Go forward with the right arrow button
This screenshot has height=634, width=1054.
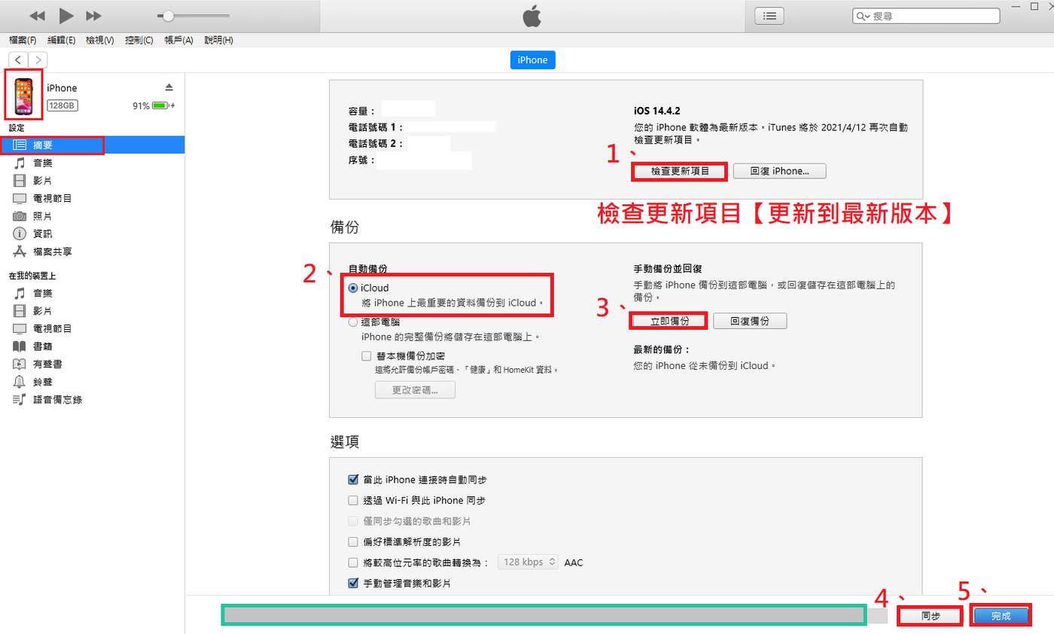[38, 59]
